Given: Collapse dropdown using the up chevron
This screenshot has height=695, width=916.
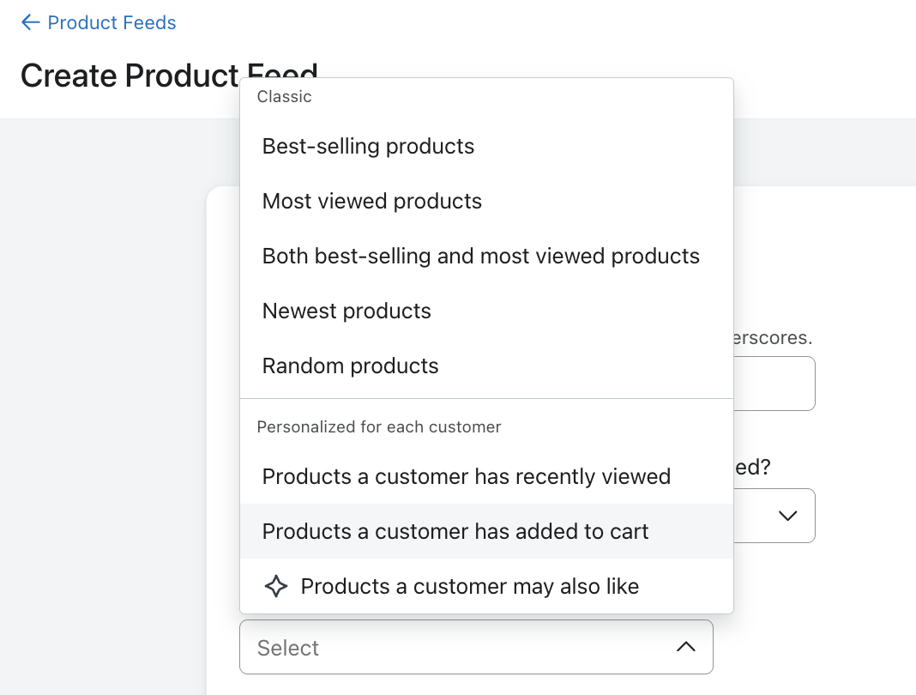Looking at the screenshot, I should (685, 647).
